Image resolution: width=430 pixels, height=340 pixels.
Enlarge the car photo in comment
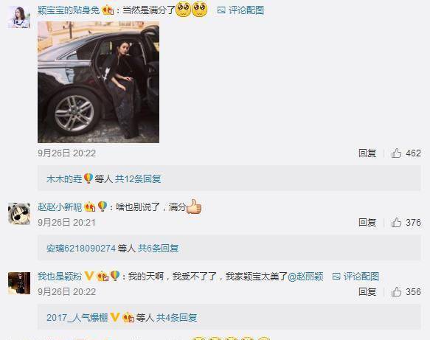[x=98, y=82]
